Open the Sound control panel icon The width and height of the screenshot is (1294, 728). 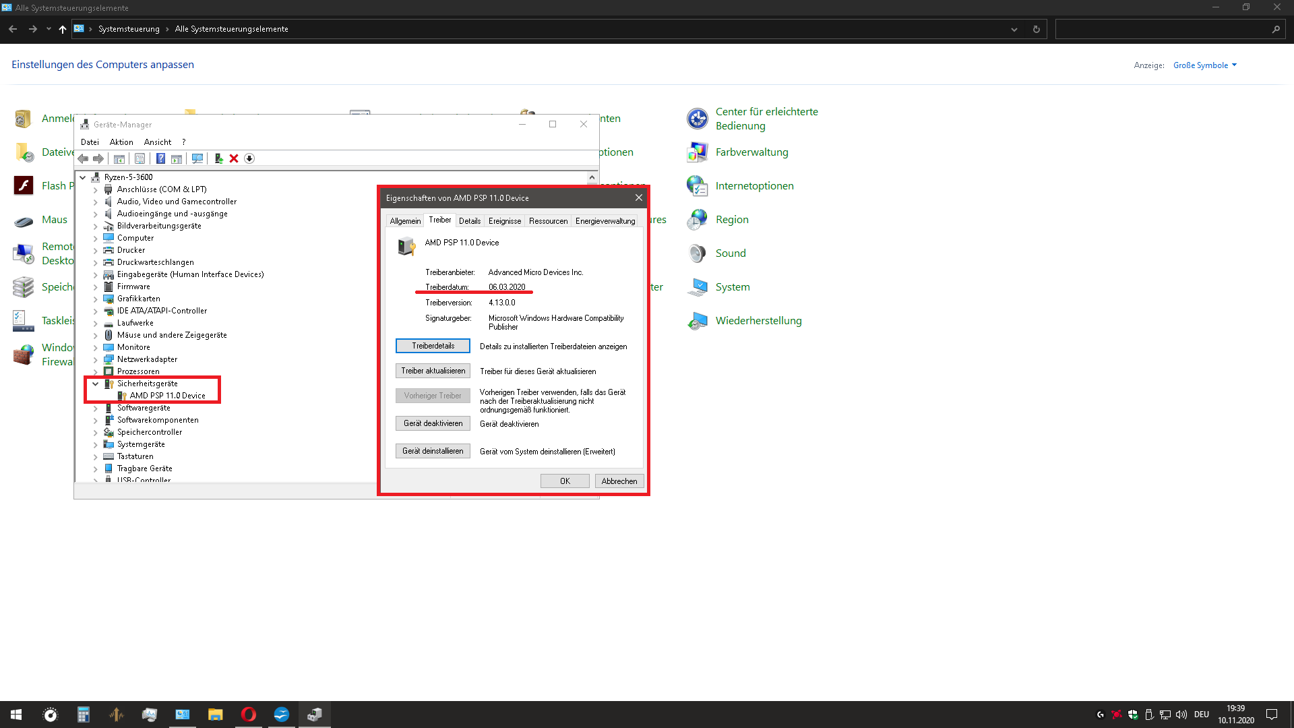point(698,253)
